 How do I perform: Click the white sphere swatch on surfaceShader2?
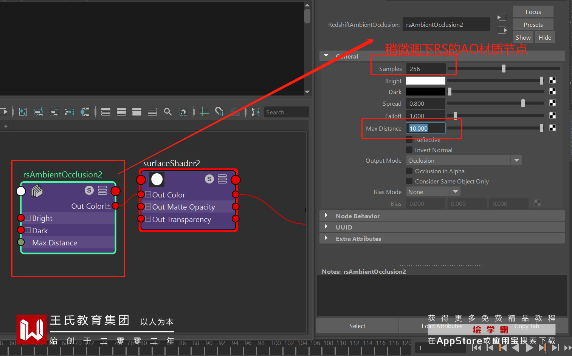pos(157,179)
